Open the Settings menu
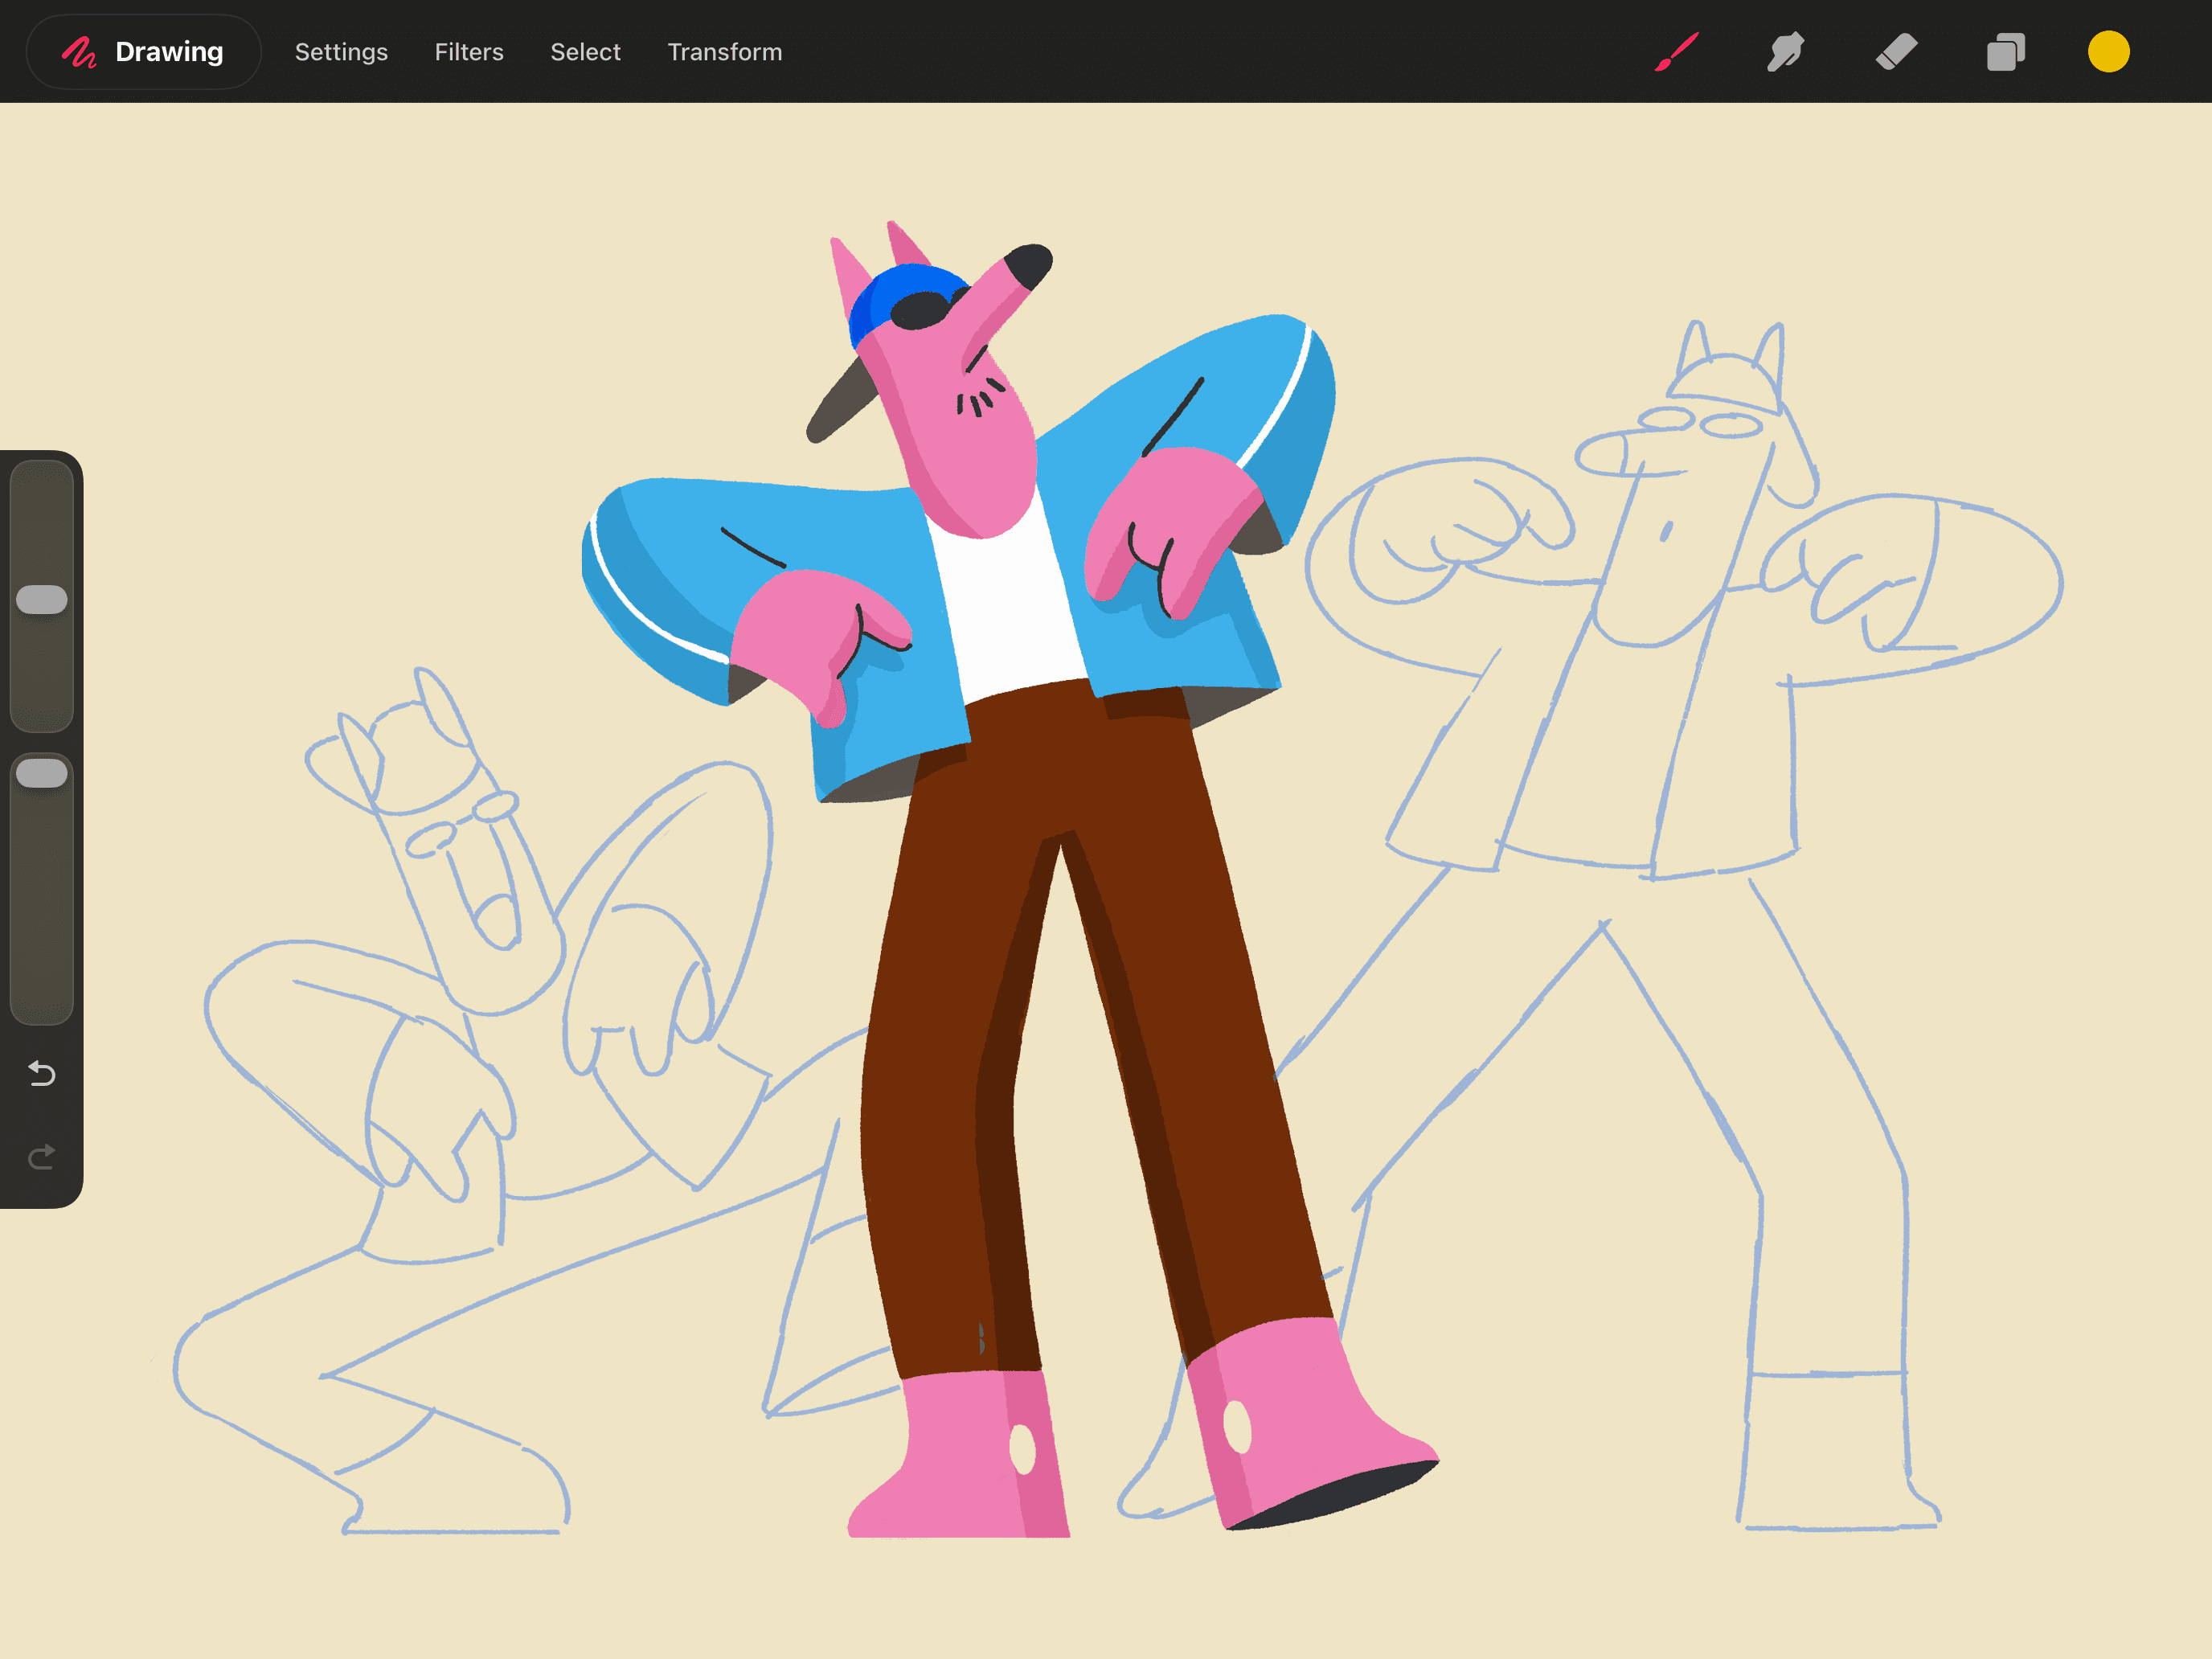The height and width of the screenshot is (1659, 2212). tap(341, 52)
